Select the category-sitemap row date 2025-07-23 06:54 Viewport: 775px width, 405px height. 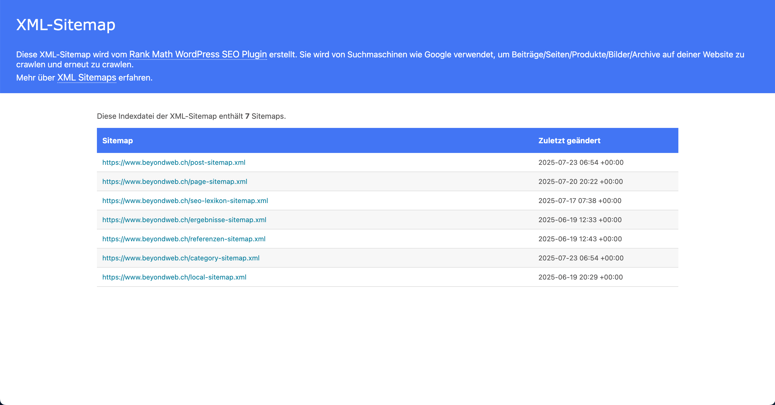click(581, 258)
